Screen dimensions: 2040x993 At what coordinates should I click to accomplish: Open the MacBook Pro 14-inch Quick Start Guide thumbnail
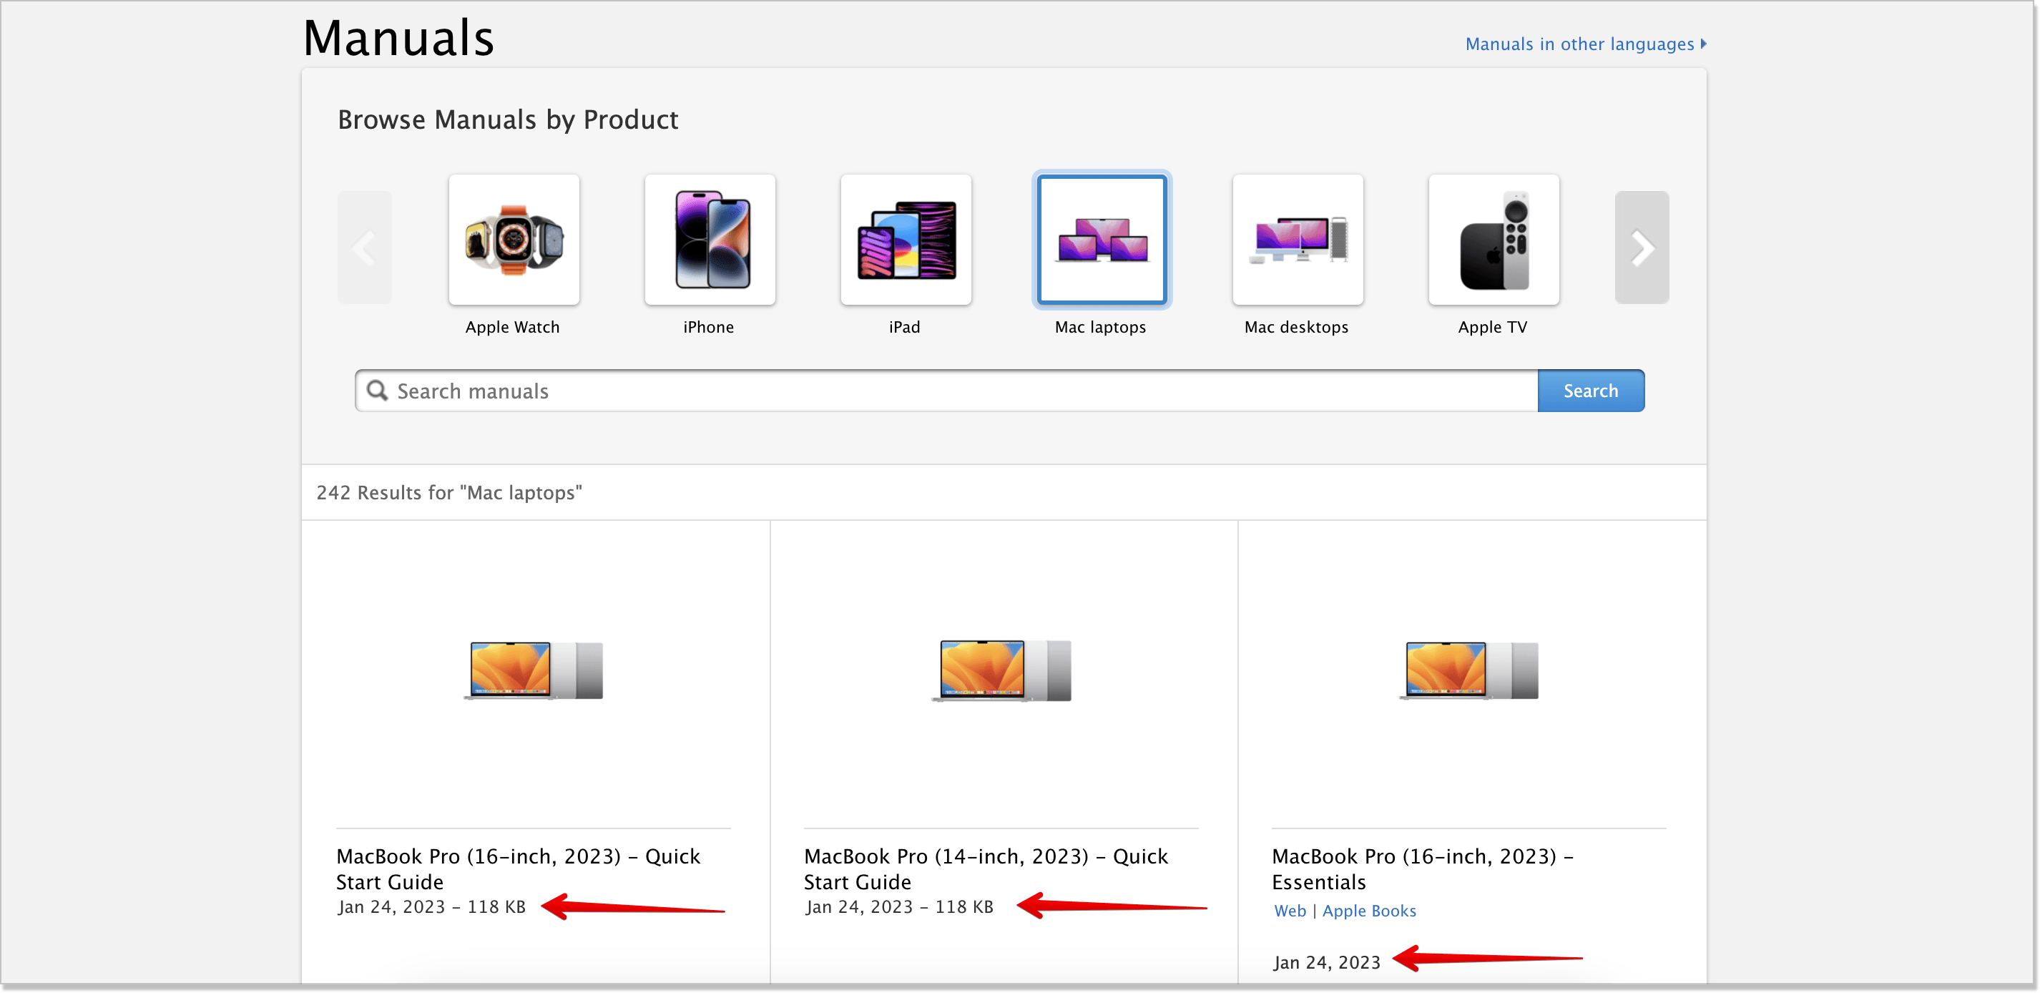click(x=1001, y=670)
